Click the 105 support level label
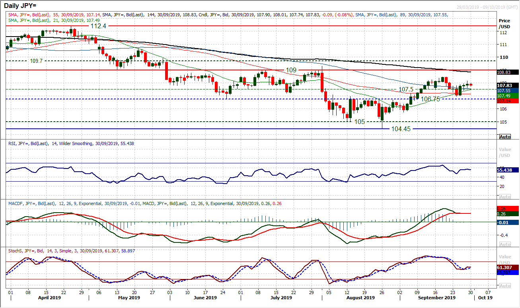The image size is (520, 308). pos(360,122)
